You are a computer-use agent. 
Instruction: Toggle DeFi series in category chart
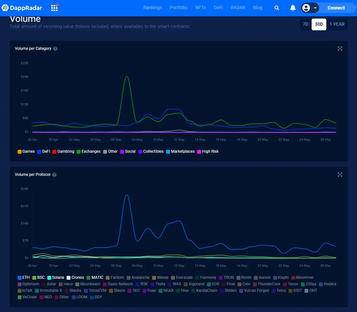pyautogui.click(x=44, y=151)
